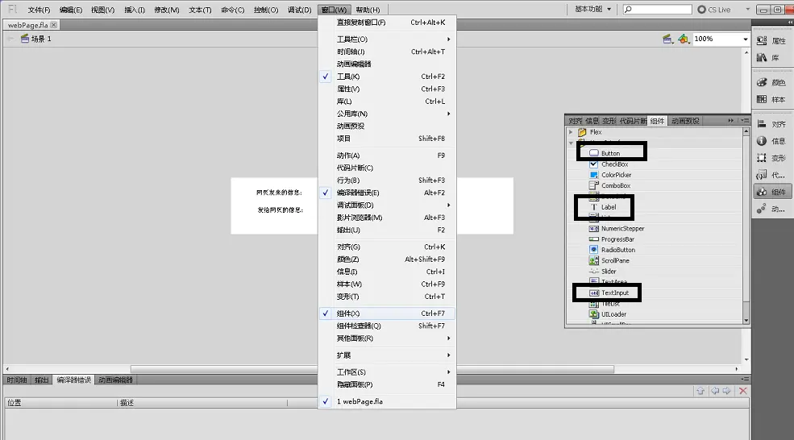Click the right arrow (next error) icon
Viewport: 794px width, 440px height.
(x=727, y=391)
